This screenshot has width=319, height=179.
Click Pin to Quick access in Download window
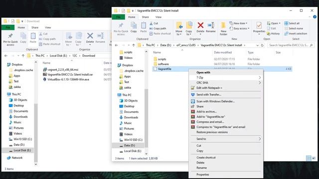pyautogui.click(x=10, y=39)
